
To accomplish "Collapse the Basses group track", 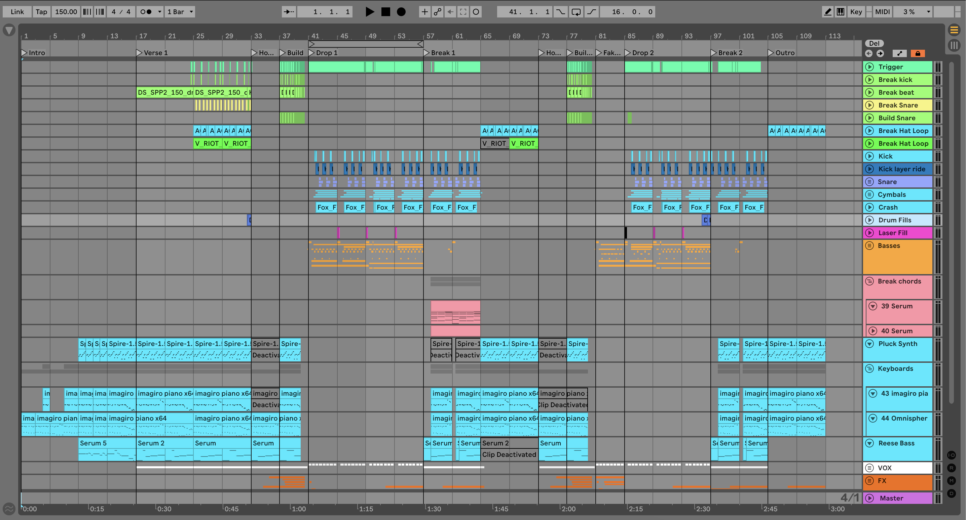I will pyautogui.click(x=869, y=246).
